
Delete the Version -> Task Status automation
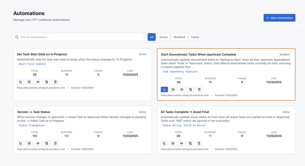coord(55,143)
